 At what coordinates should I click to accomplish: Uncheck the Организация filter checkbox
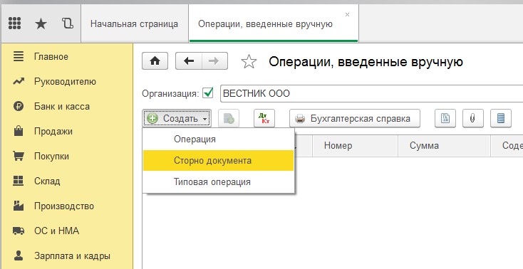click(x=208, y=93)
